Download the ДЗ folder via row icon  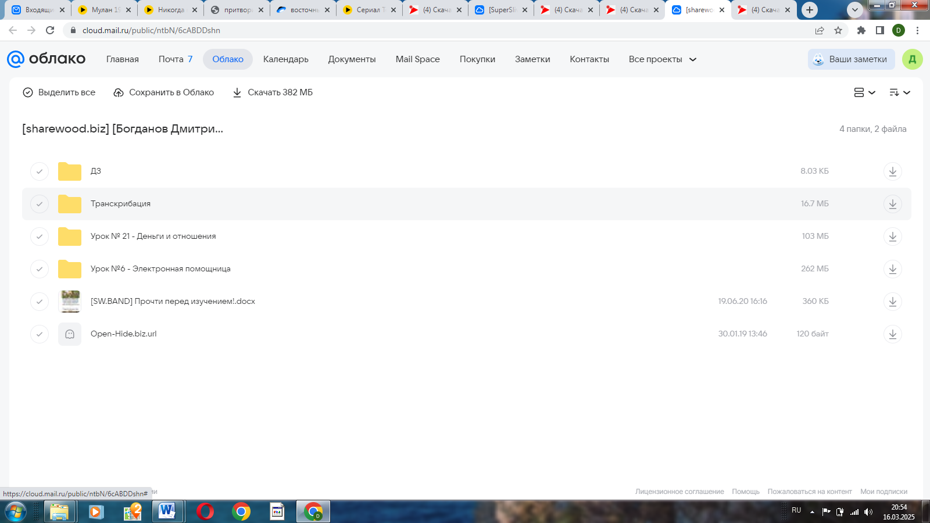(x=892, y=171)
